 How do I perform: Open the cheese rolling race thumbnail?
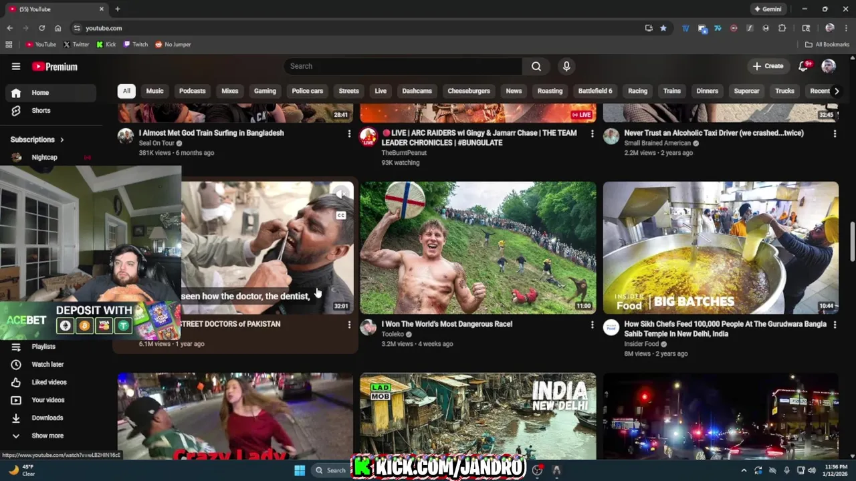(x=477, y=248)
